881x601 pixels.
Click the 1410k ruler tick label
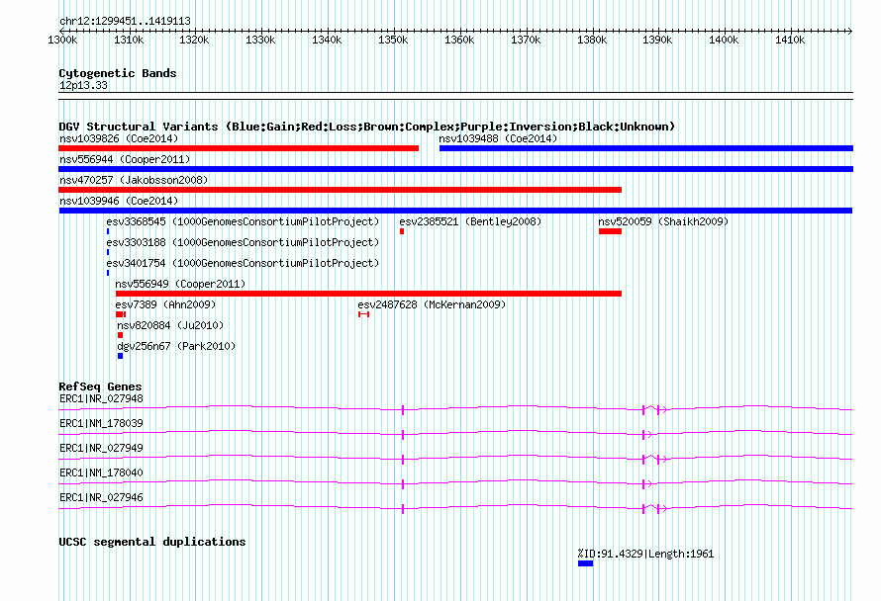(x=790, y=40)
